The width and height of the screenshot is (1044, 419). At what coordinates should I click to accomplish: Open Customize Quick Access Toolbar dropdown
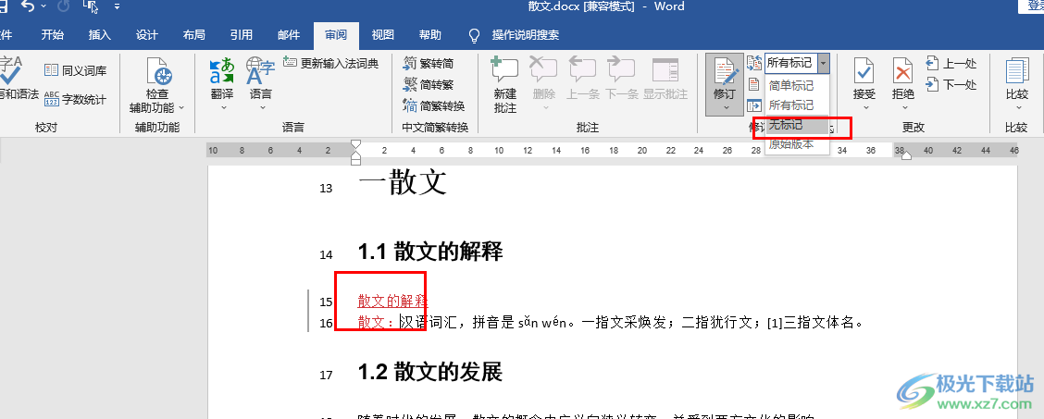click(x=118, y=6)
